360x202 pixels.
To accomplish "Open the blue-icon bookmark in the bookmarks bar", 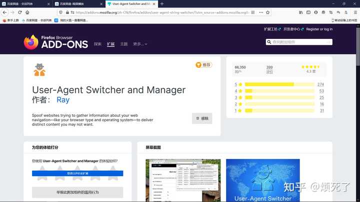I will click(x=71, y=20).
